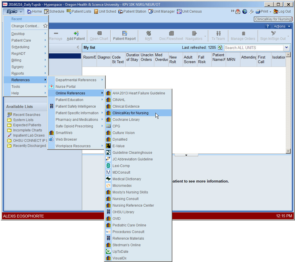Expand Departmental References submenu

(x=76, y=80)
